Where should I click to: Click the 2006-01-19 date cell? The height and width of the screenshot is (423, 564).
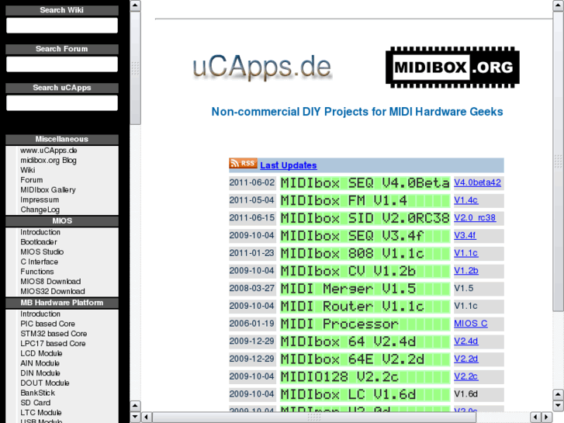(x=252, y=324)
